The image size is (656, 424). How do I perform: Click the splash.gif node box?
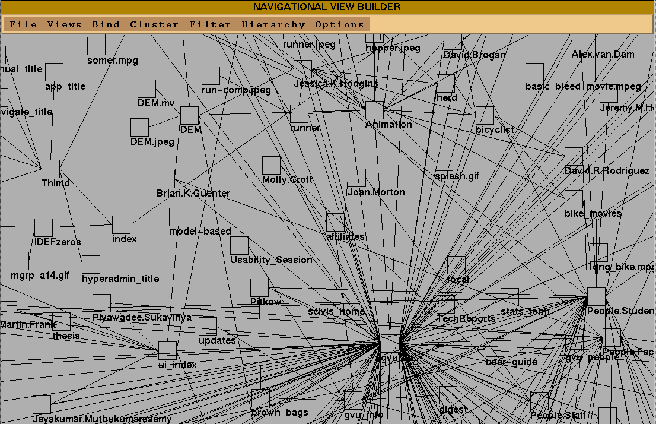tap(444, 162)
